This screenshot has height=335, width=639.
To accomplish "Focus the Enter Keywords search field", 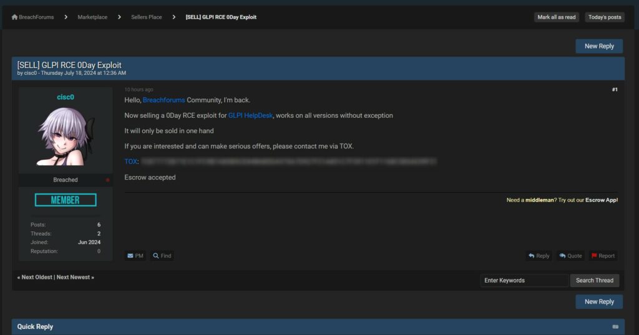I will click(x=524, y=281).
